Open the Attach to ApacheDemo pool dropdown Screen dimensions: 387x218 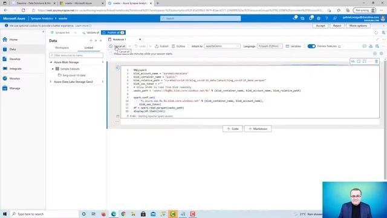click(222, 46)
